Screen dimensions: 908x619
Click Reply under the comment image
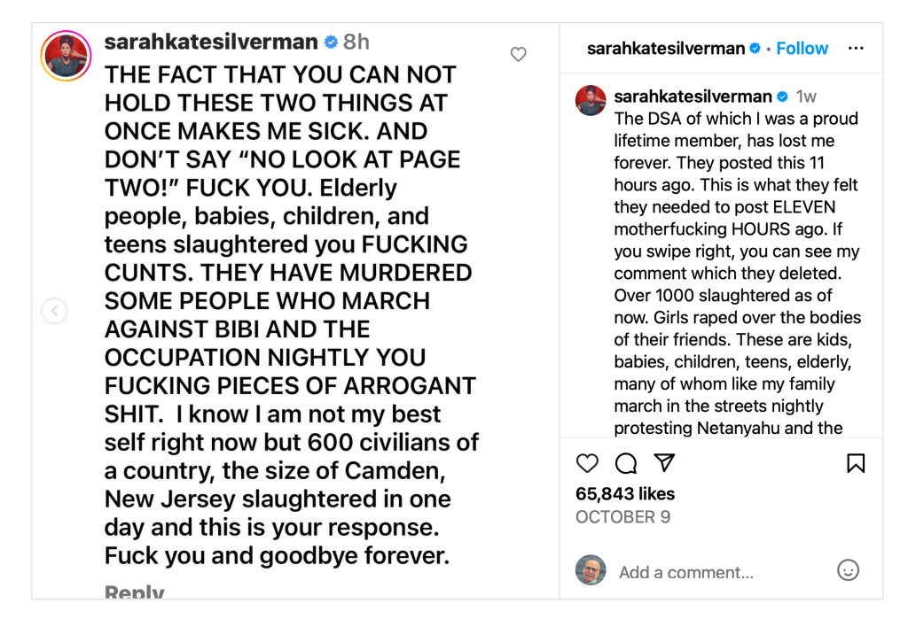[x=134, y=592]
